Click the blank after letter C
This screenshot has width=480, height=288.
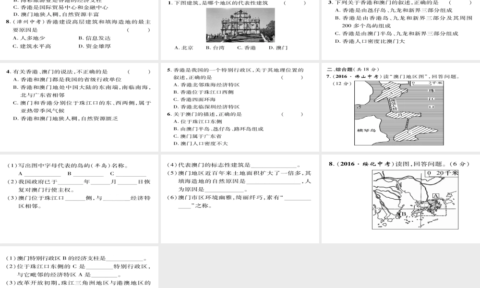pyautogui.click(x=131, y=174)
